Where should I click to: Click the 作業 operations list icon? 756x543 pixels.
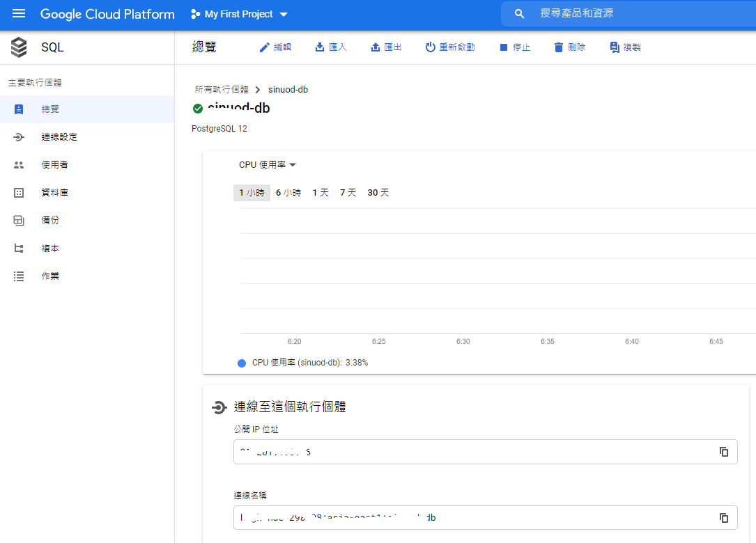[19, 276]
